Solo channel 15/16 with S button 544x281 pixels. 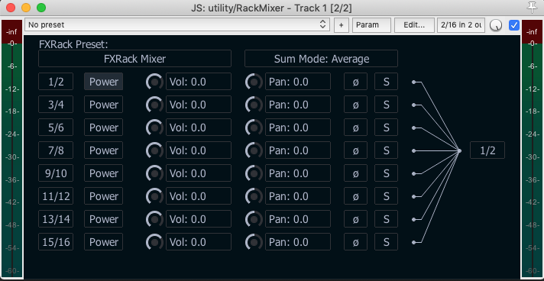pos(386,242)
